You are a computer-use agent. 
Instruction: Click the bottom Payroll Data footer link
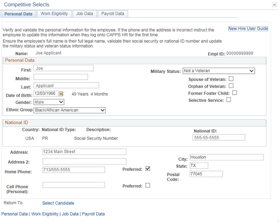pos(94,214)
